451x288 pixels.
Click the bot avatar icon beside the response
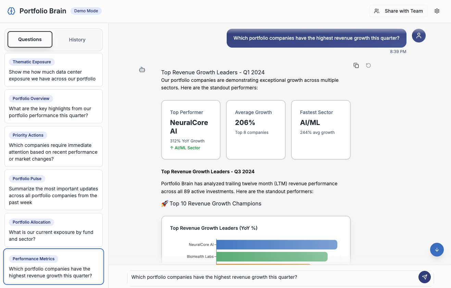[142, 70]
